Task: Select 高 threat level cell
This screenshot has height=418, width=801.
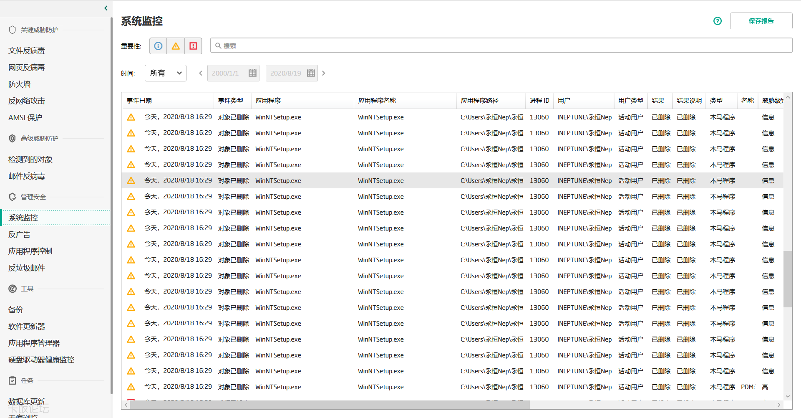Action: point(765,387)
